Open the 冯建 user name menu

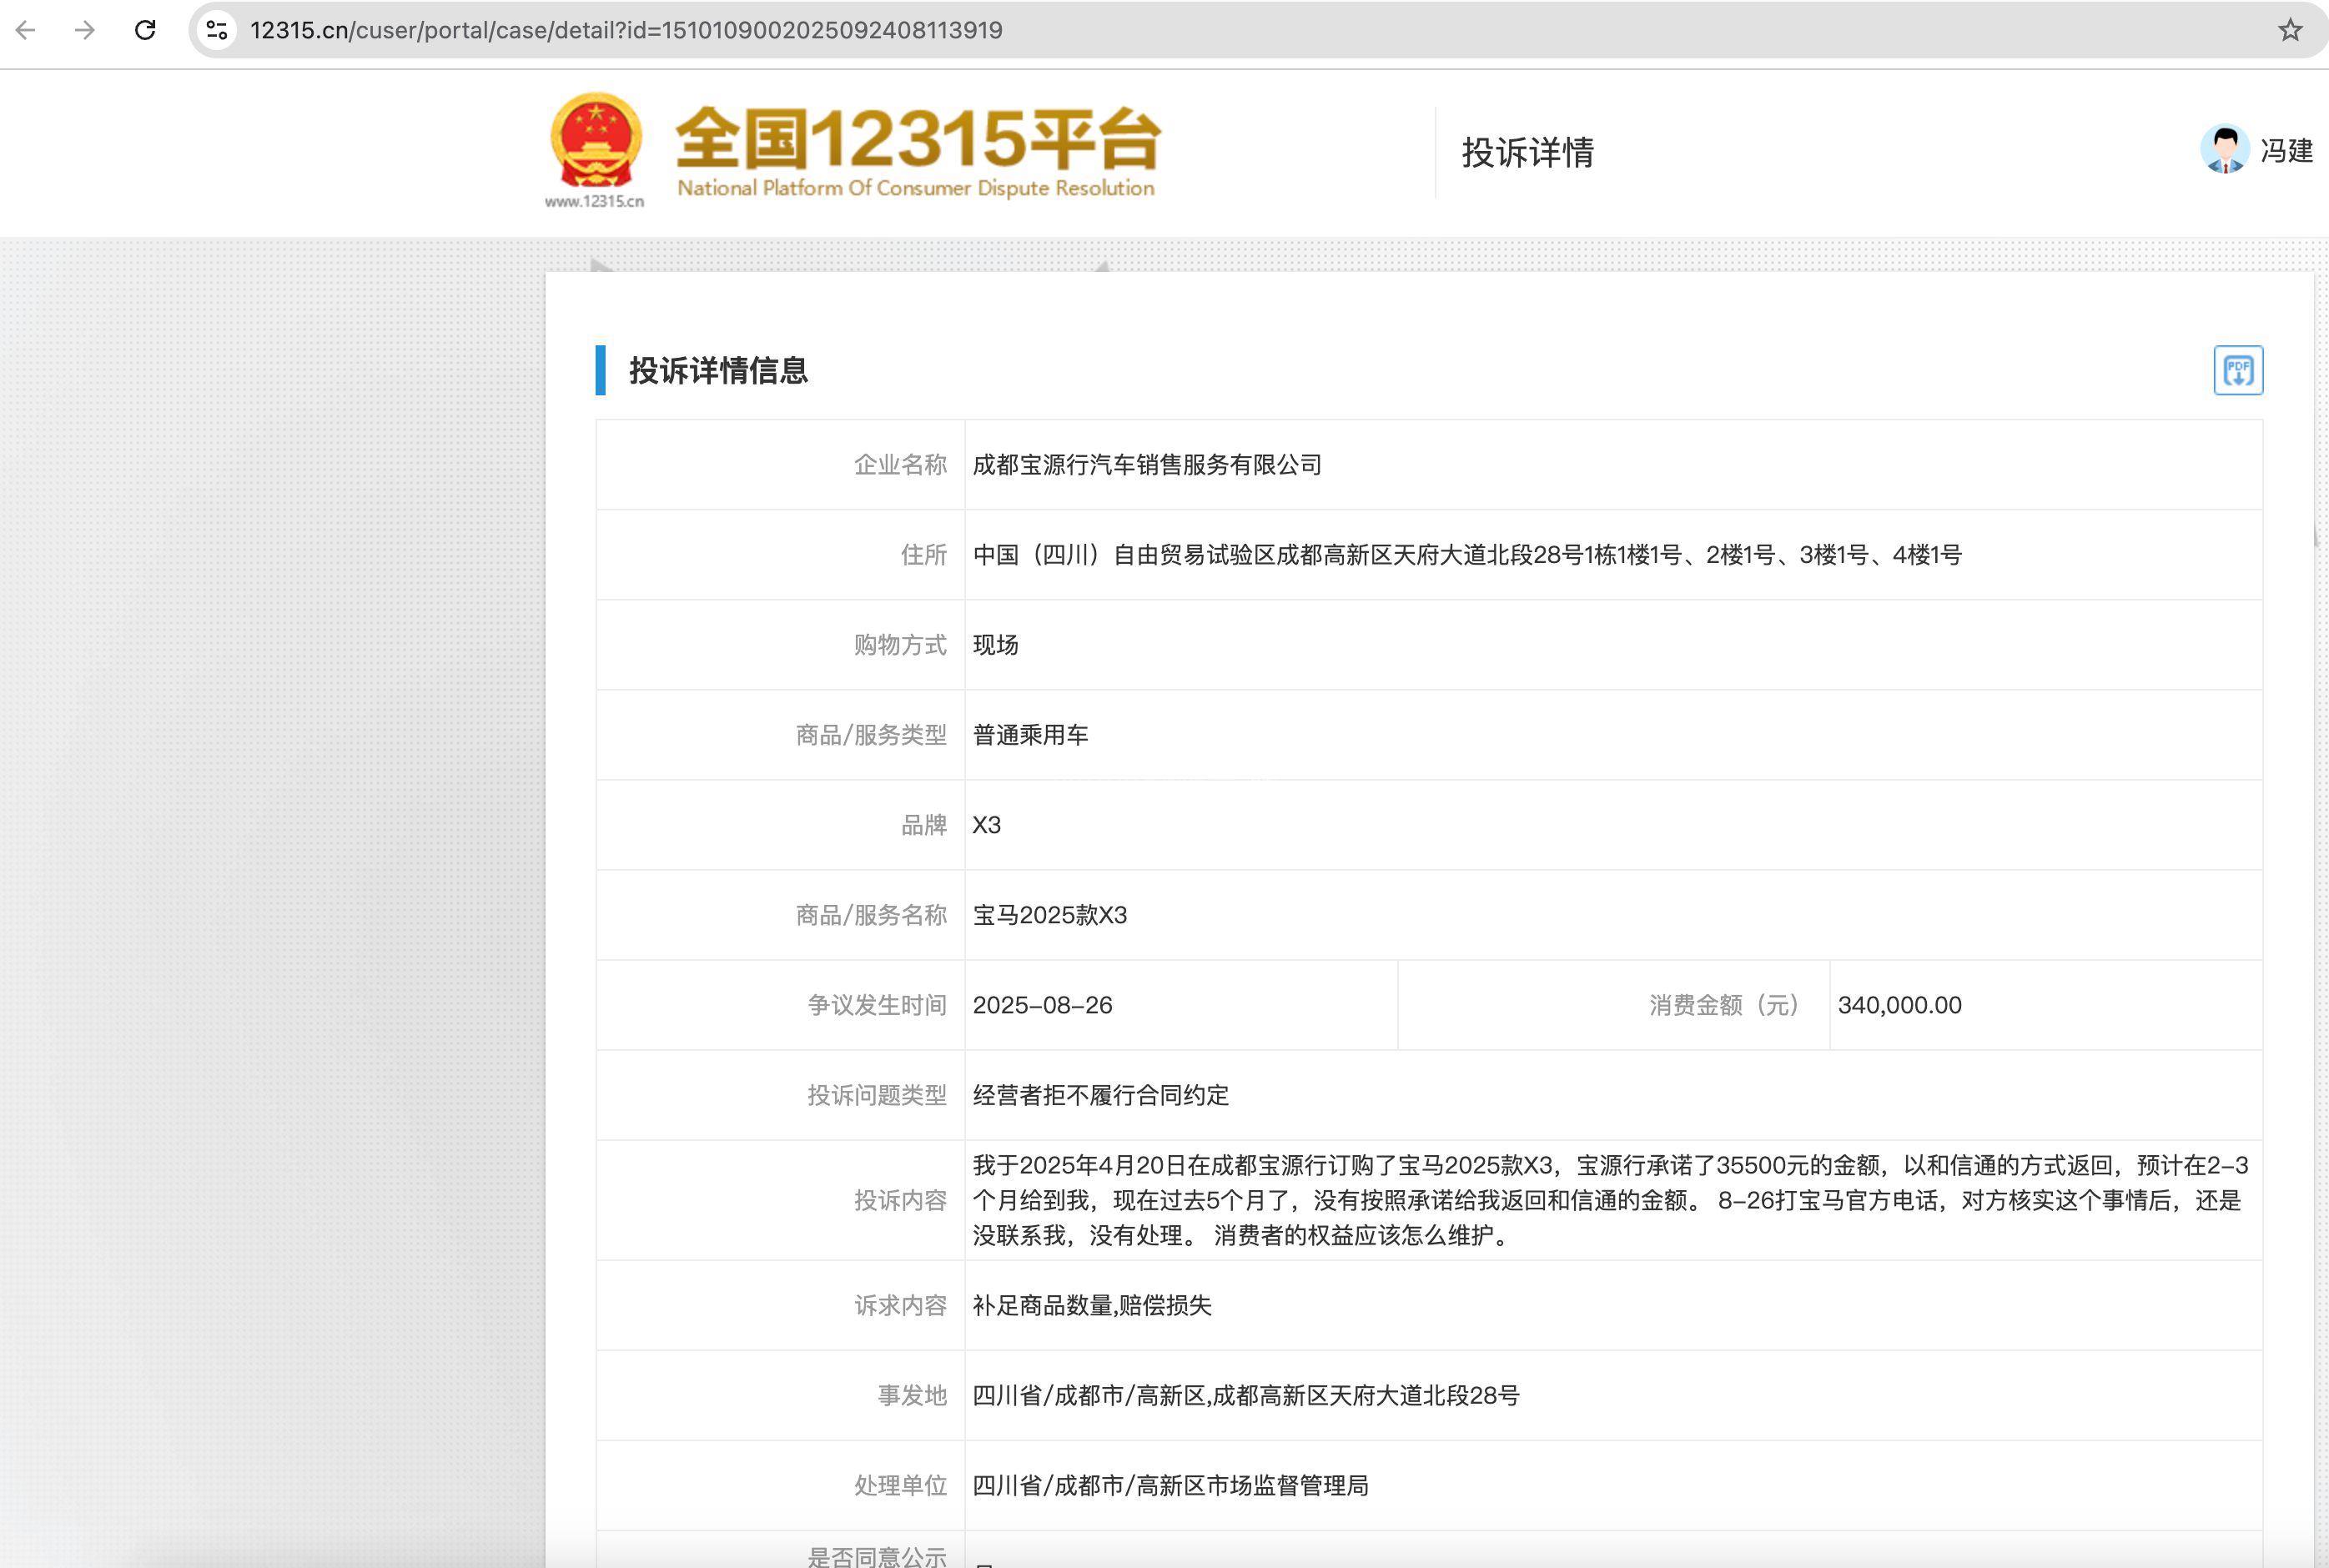(2286, 151)
